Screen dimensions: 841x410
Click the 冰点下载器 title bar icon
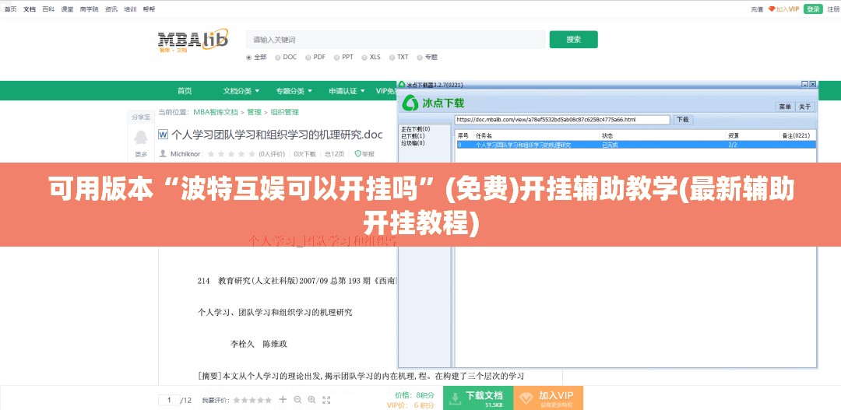pos(402,85)
